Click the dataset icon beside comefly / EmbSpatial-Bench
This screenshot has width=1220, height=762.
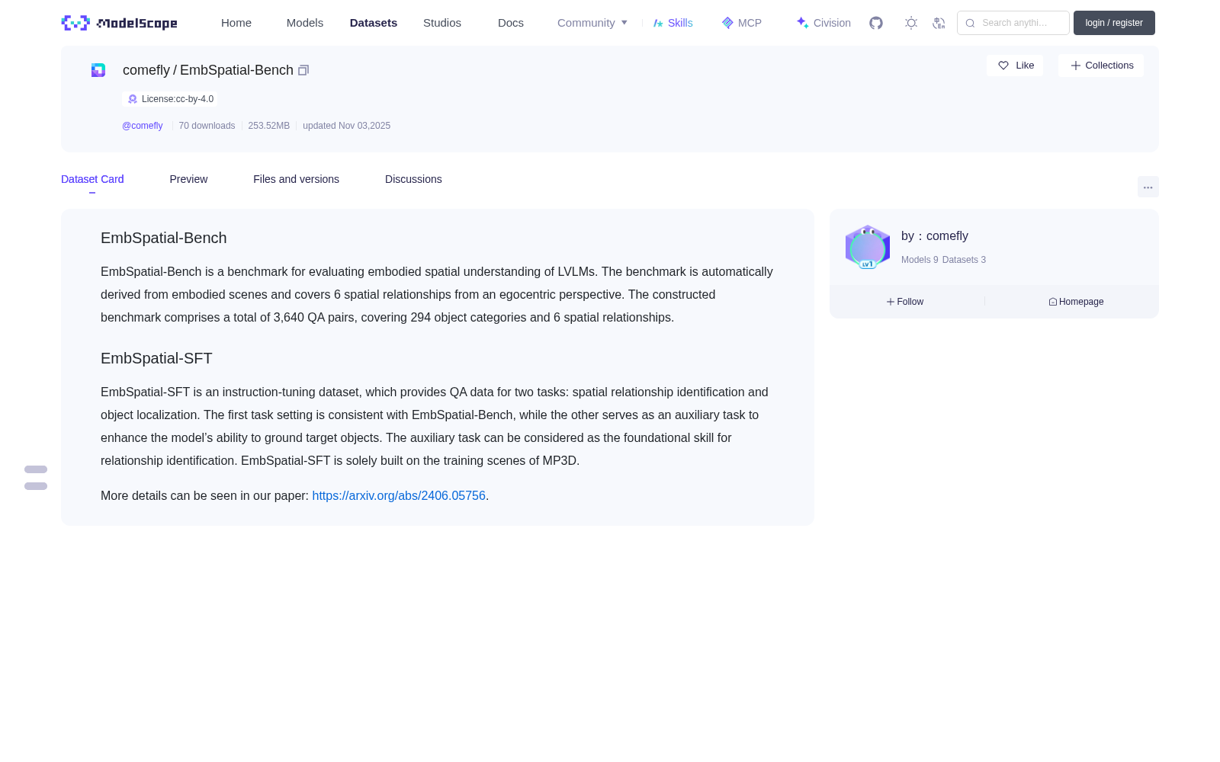click(x=98, y=70)
